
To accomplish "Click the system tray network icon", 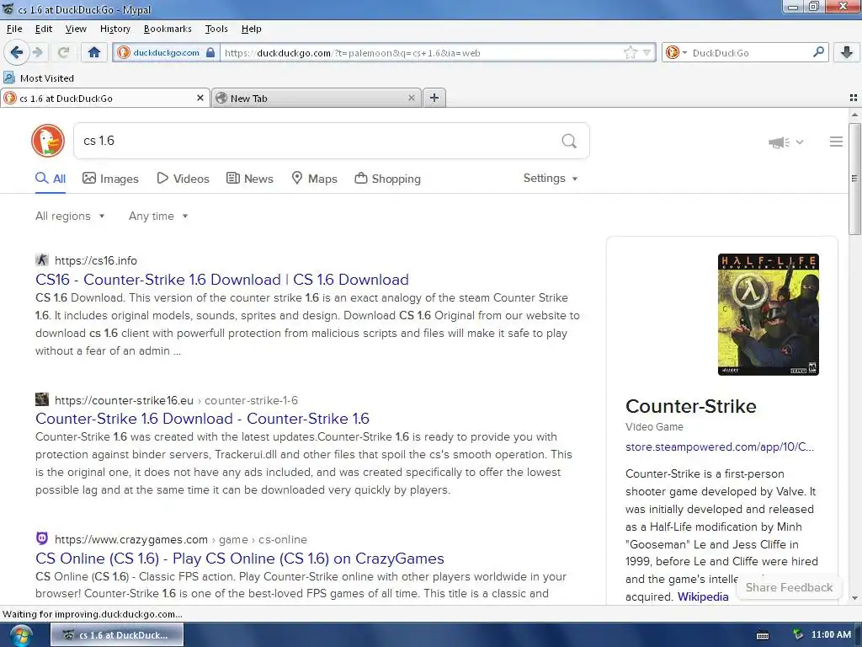I will point(798,634).
